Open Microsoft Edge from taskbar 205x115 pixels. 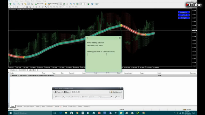61,113
